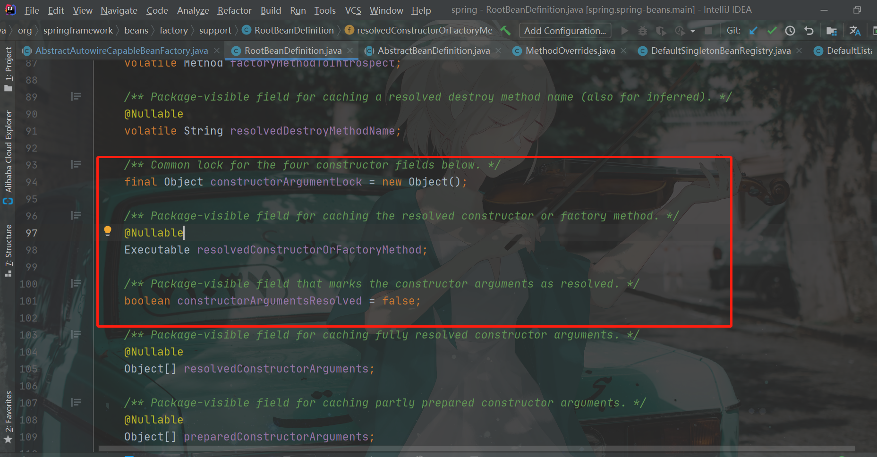Toggle doc comment rendering on line 100
The width and height of the screenshot is (877, 457).
click(76, 283)
